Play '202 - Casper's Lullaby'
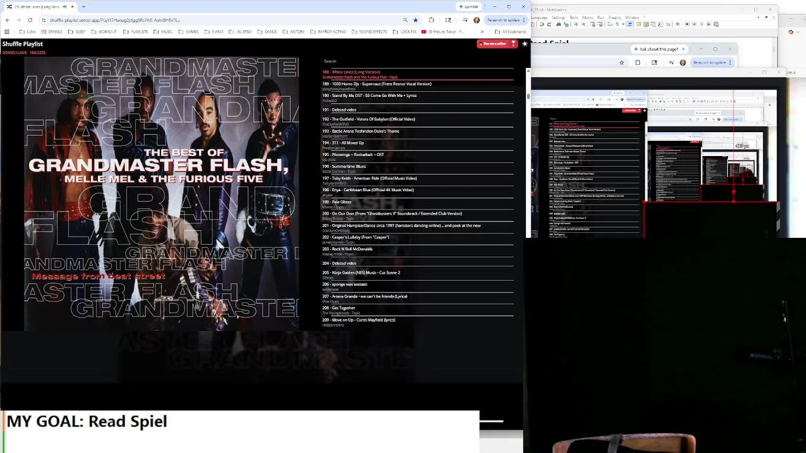This screenshot has height=453, width=806. coord(417,240)
